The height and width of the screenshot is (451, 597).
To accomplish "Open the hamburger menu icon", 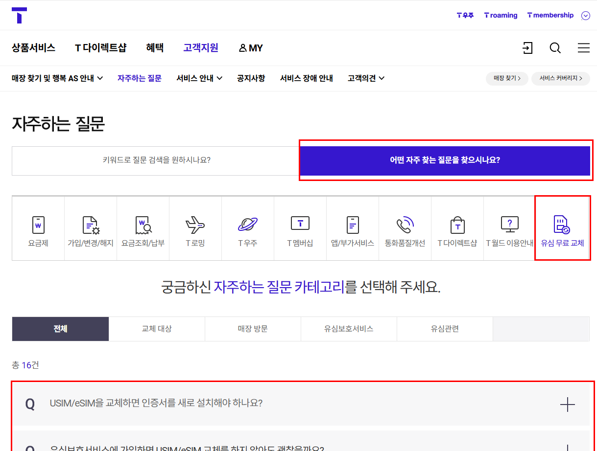I will [x=583, y=48].
